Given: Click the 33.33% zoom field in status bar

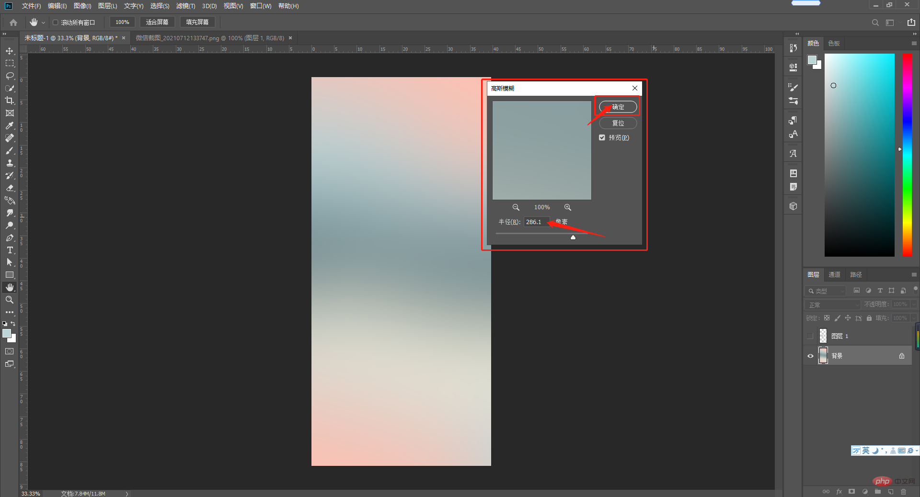Looking at the screenshot, I should 31,494.
